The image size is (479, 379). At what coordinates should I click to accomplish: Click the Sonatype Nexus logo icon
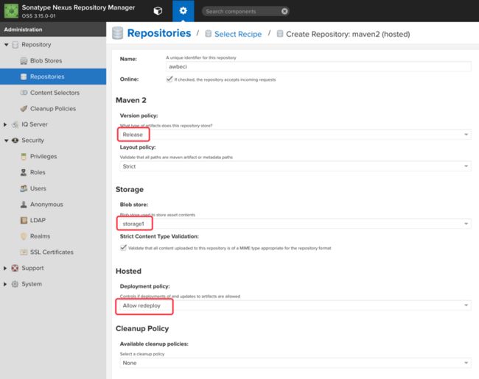11,11
